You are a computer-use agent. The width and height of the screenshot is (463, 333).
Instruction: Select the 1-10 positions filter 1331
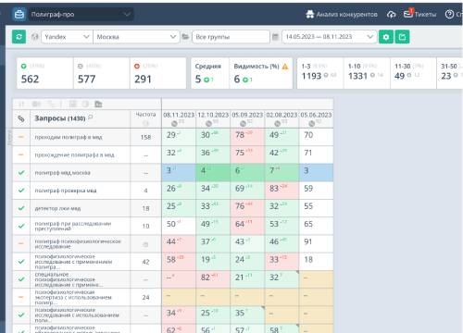click(367, 73)
